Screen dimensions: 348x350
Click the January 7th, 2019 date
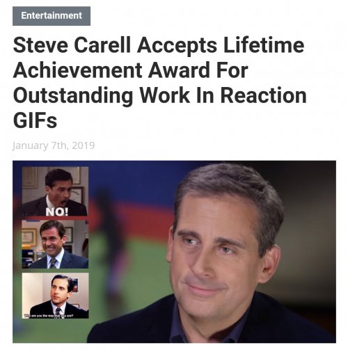click(x=54, y=145)
